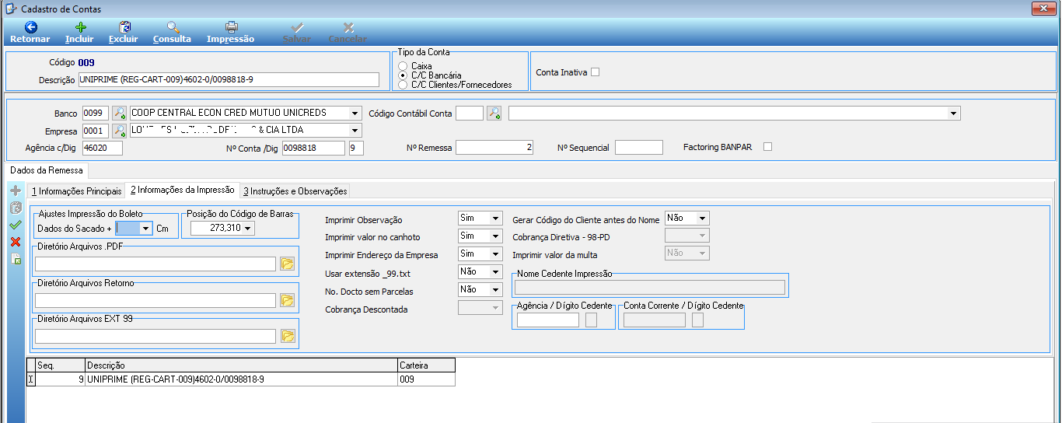Click the greyed Salvar checkmark icon
Image resolution: width=1062 pixels, height=423 pixels.
pos(297,27)
